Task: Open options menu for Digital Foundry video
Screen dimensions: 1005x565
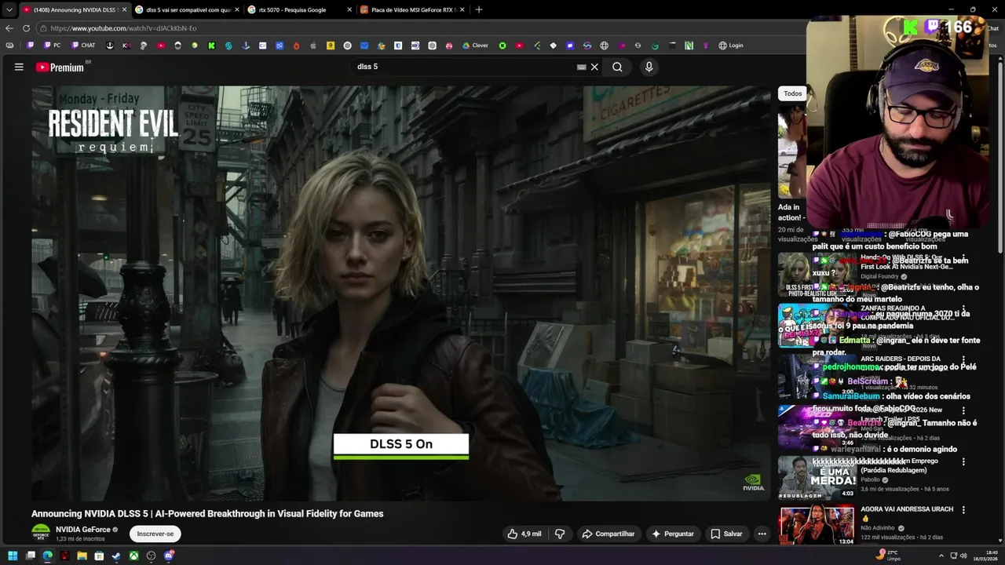Action: coord(963,258)
